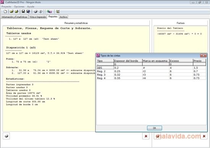The height and width of the screenshot is (148, 210).
Task: Click the printer button below summary report
Action: (x=6, y=136)
